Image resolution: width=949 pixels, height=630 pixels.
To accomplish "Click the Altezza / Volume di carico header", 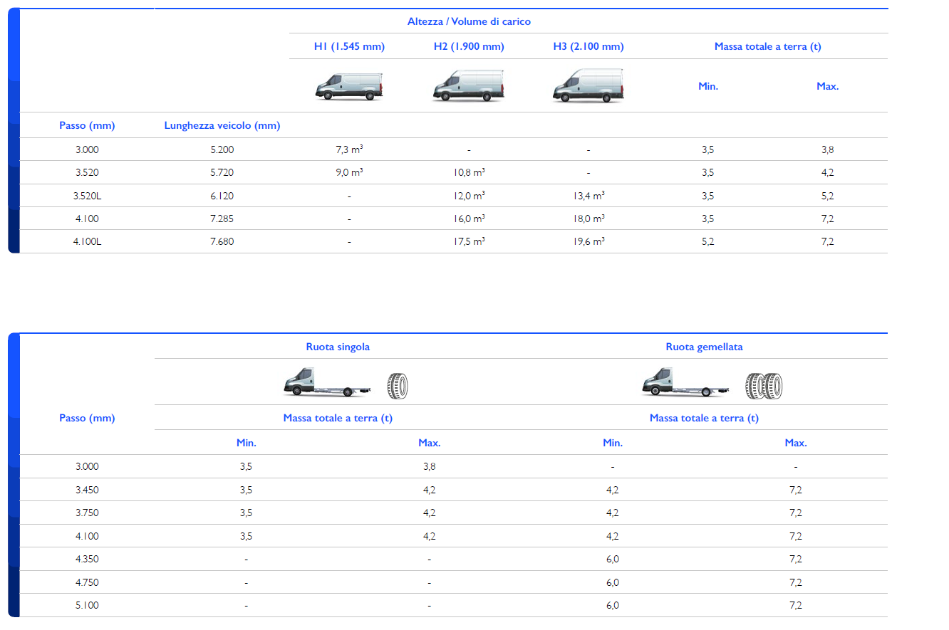I will (x=469, y=21).
